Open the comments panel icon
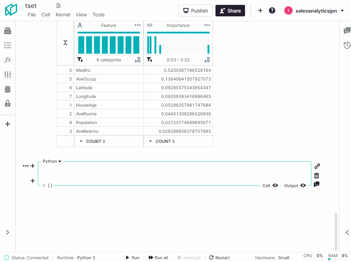 pos(347,31)
